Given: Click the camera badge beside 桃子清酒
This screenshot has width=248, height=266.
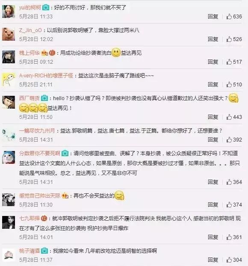Looking at the screenshot, I should click(44, 251).
